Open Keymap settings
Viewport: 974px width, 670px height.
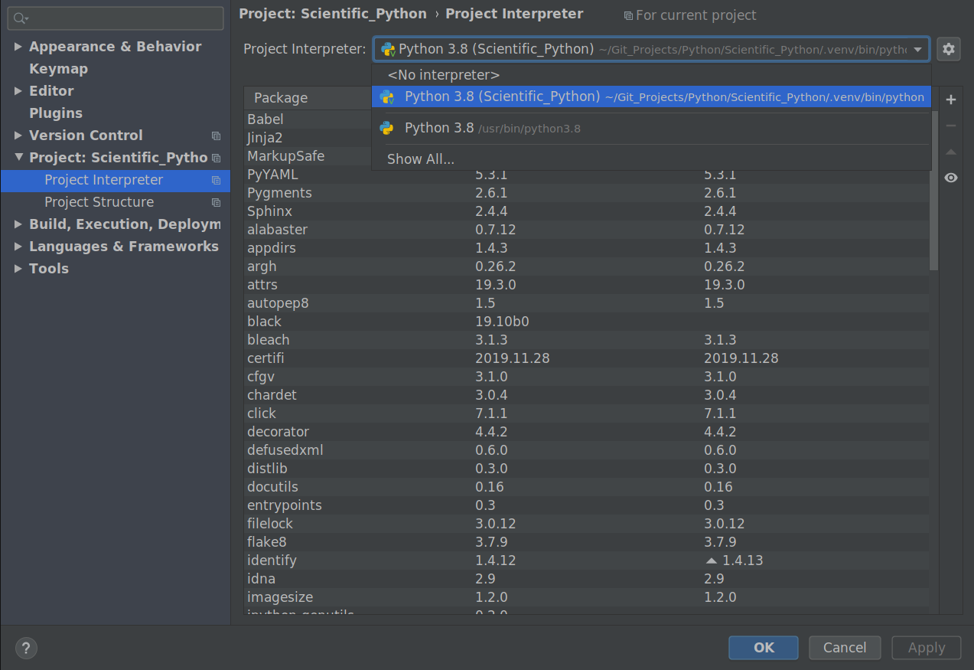coord(58,69)
